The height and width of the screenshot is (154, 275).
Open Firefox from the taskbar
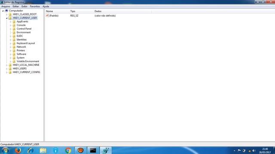click(x=18, y=150)
